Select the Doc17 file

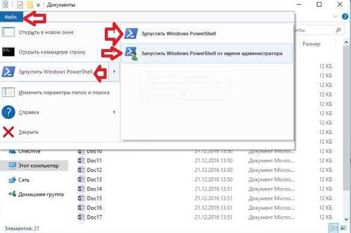95,217
